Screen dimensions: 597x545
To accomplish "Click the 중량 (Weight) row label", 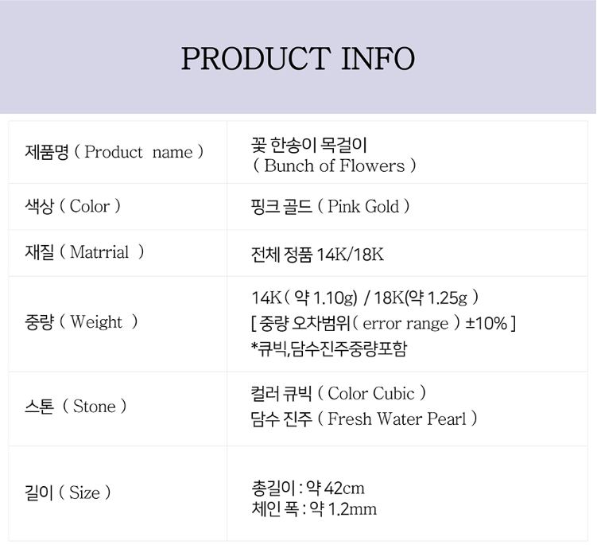I will 82,322.
